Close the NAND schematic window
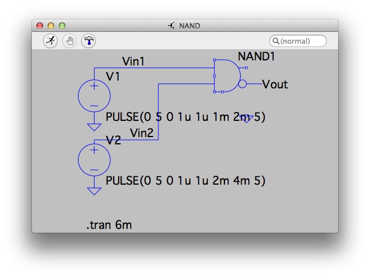The height and width of the screenshot is (277, 370). tap(40, 26)
